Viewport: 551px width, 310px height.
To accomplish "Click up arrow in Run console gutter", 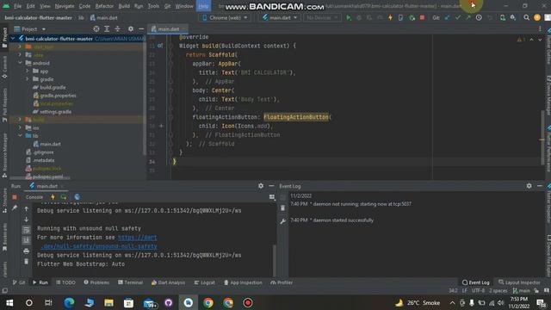I will point(27,208).
